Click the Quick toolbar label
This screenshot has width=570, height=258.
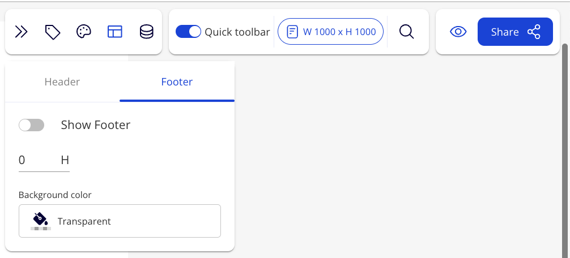(x=237, y=32)
